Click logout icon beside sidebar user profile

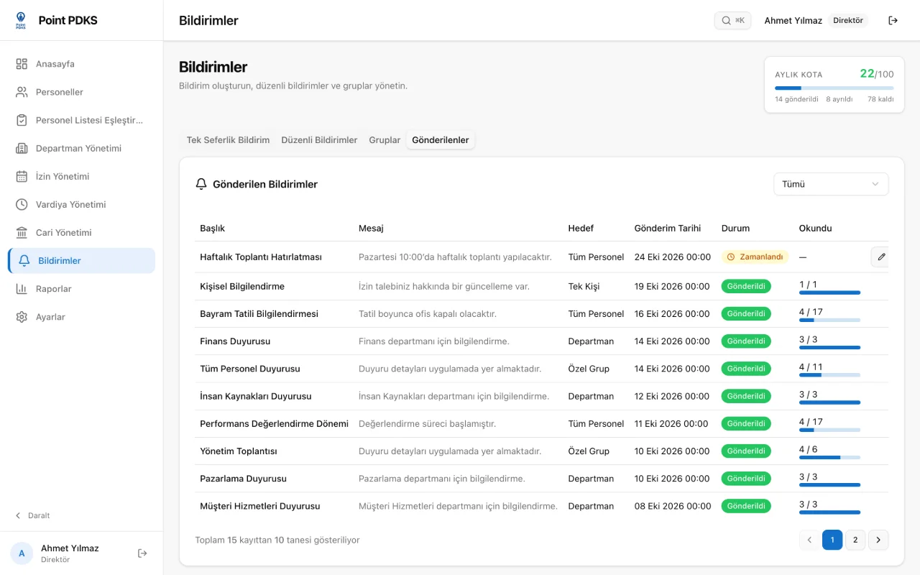(x=142, y=553)
